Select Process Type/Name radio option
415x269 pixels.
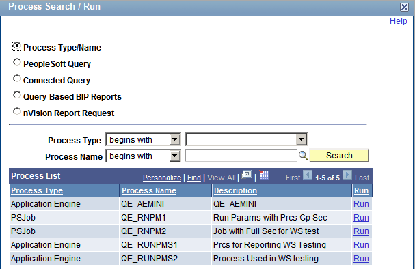pyautogui.click(x=16, y=46)
